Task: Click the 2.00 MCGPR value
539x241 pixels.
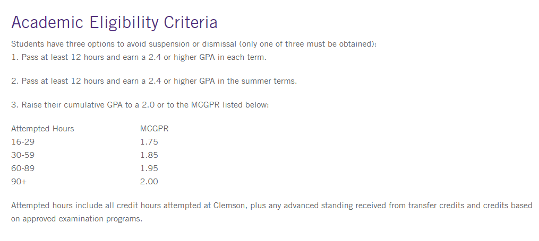Action: [149, 182]
